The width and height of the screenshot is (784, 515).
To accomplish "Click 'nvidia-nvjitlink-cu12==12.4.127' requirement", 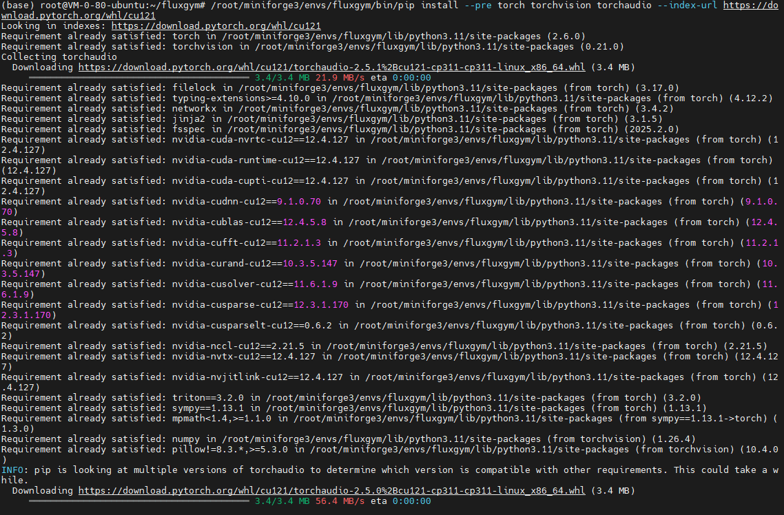I will tap(258, 377).
